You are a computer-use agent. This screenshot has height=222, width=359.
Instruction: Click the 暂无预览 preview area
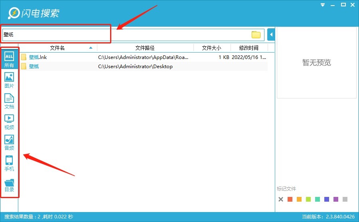317,63
